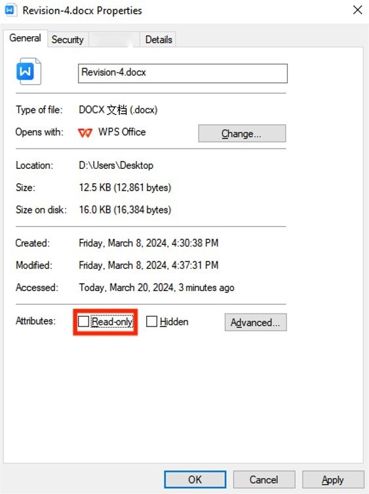The image size is (369, 494).
Task: Click the Modified date value 4:37:31 PM
Action: coord(148,265)
